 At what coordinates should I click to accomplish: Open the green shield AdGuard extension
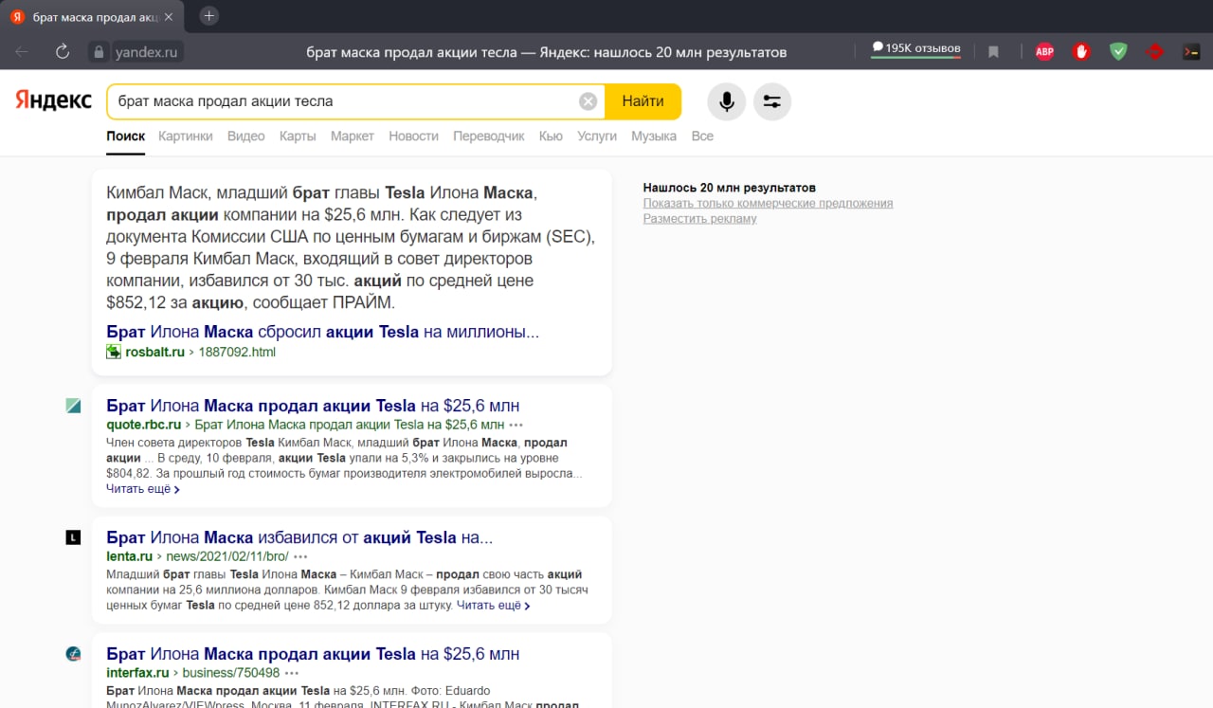tap(1118, 52)
